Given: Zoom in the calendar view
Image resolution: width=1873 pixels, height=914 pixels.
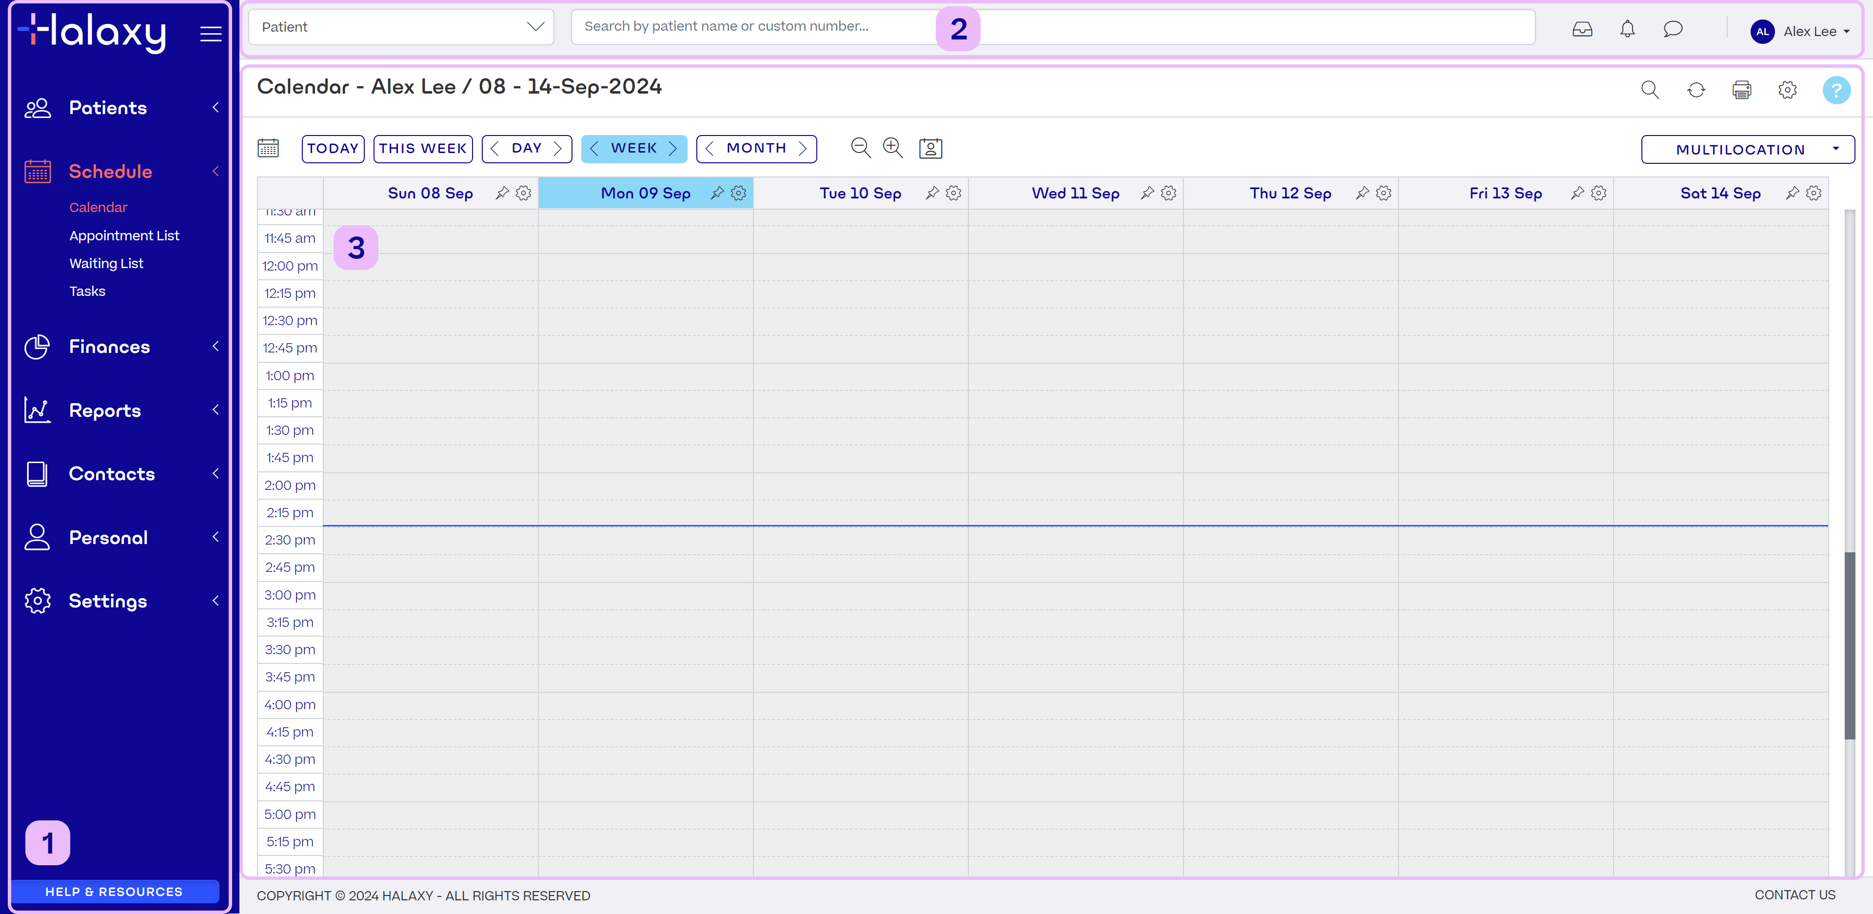Looking at the screenshot, I should coord(892,148).
